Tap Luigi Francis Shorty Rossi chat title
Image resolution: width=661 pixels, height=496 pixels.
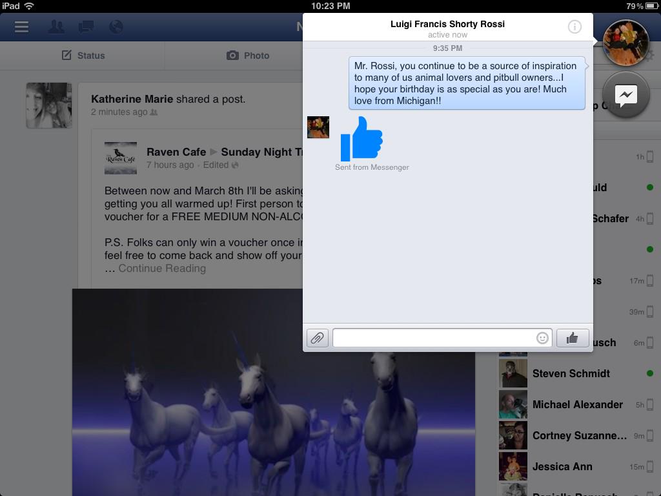coord(447,24)
